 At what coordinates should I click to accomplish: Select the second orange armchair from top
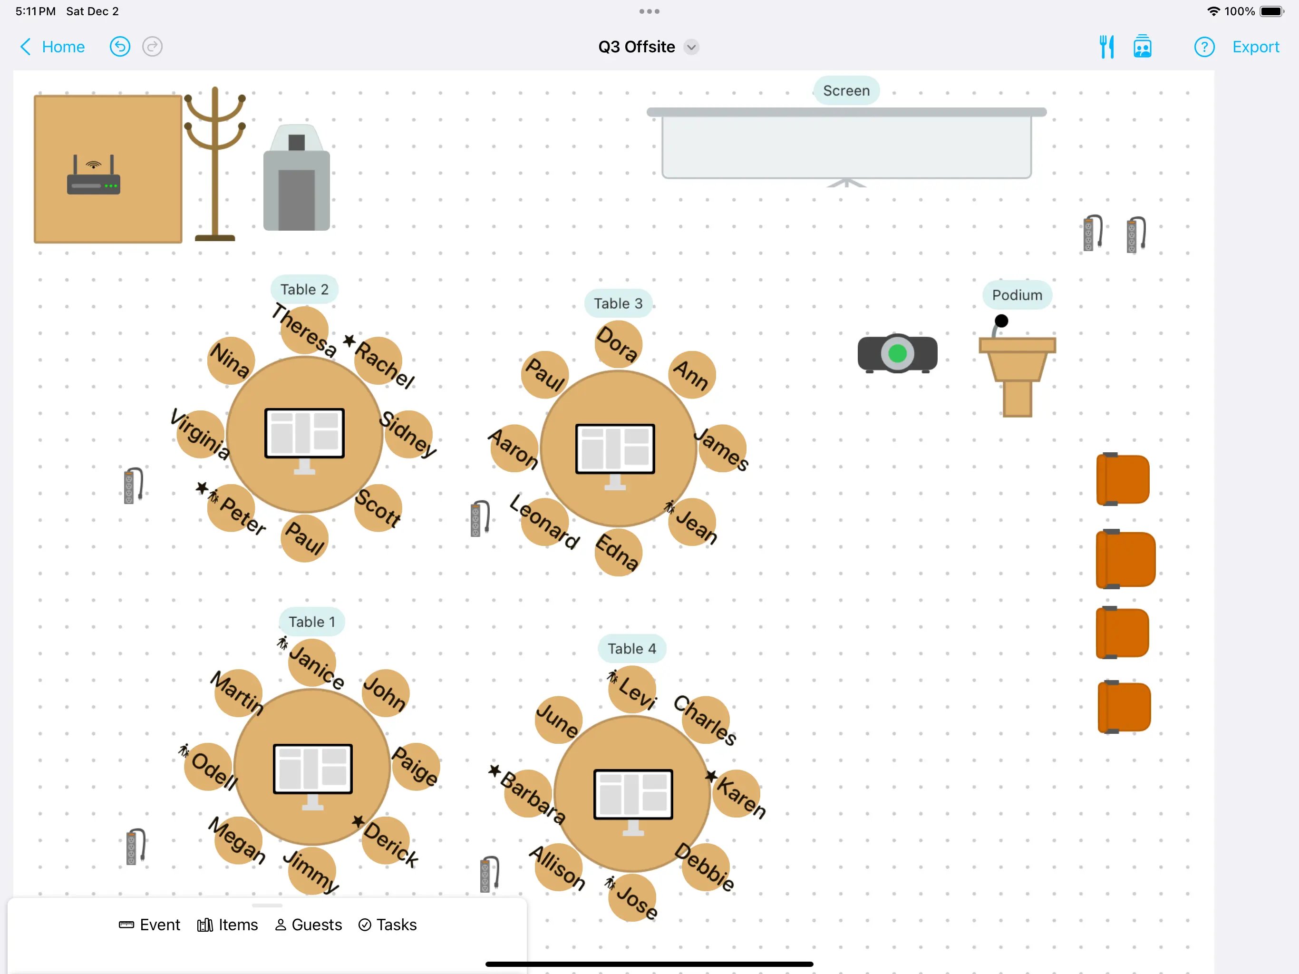pyautogui.click(x=1126, y=559)
